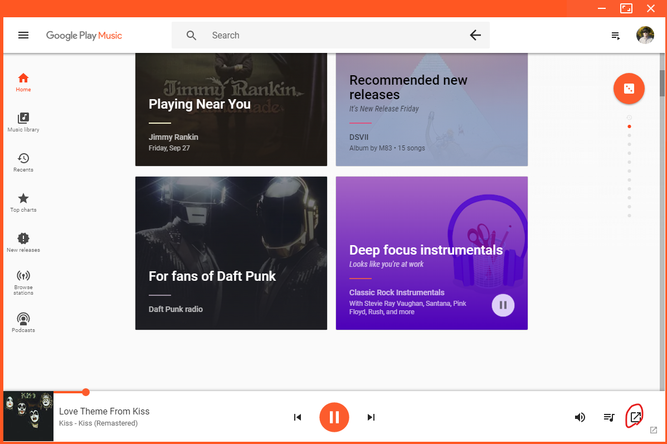Open the playback queue icon in player bar
The image size is (667, 444).
coord(608,417)
